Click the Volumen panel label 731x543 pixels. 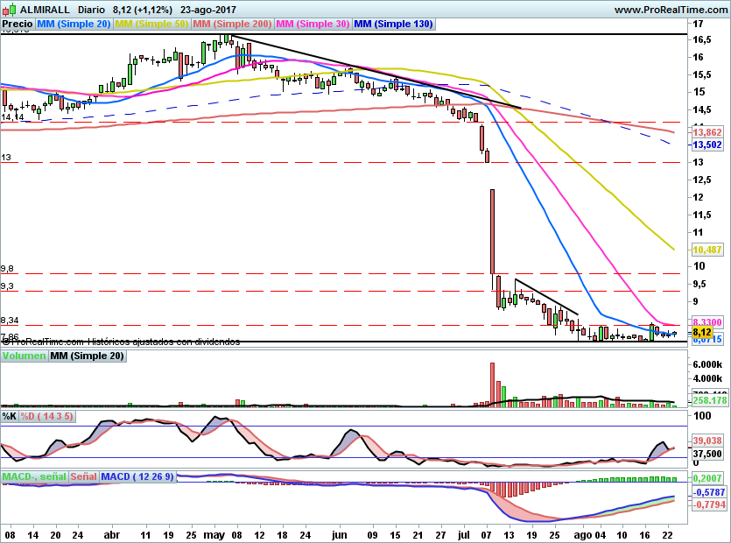coord(23,356)
